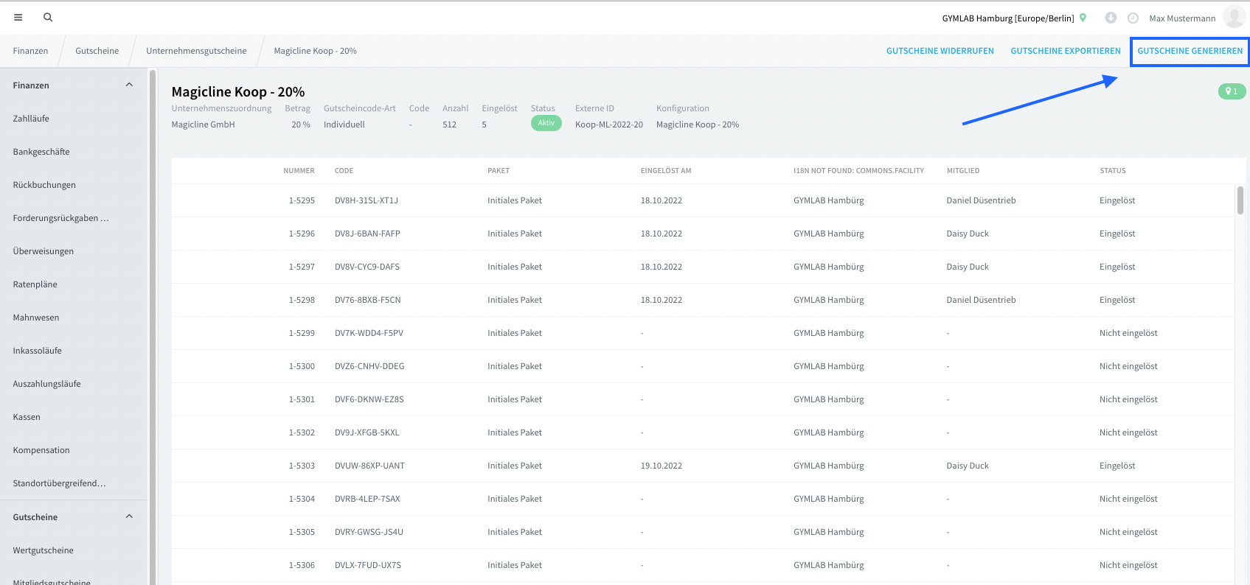Screen dimensions: 1250x585
Task: Sort by the EINGELÖST AM column header
Action: 666,171
